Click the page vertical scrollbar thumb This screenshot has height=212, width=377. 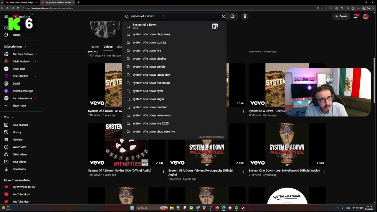[374, 80]
